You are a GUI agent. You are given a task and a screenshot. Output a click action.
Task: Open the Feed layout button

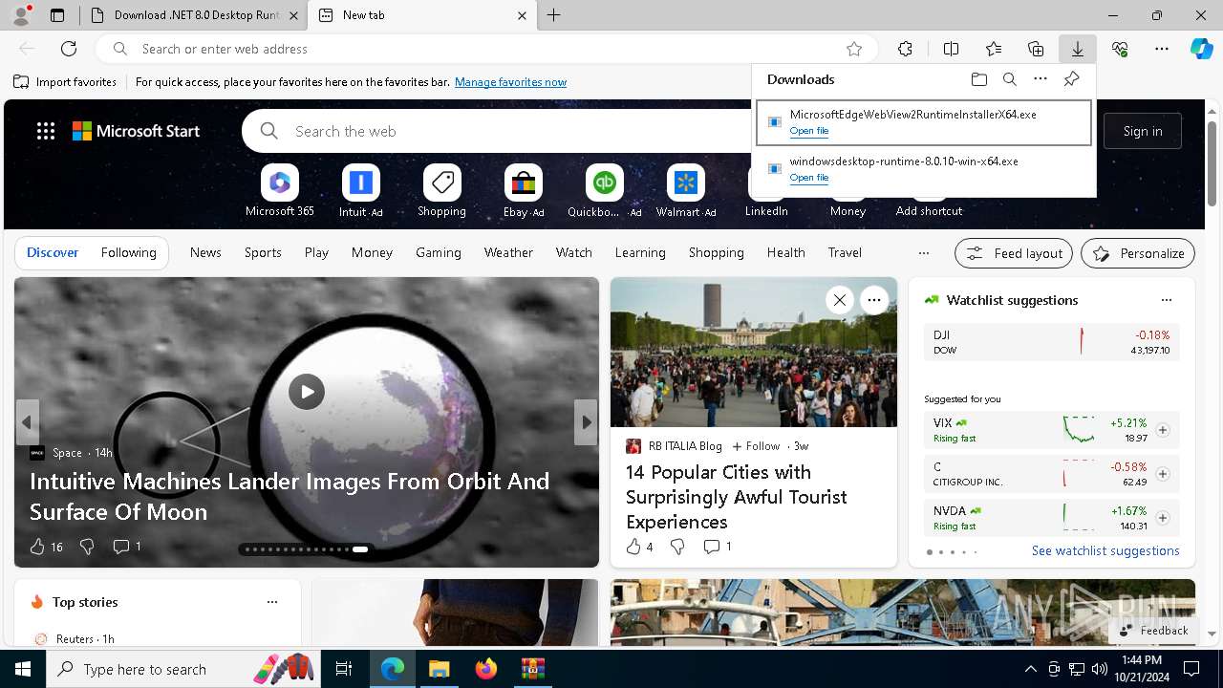pyautogui.click(x=1014, y=253)
